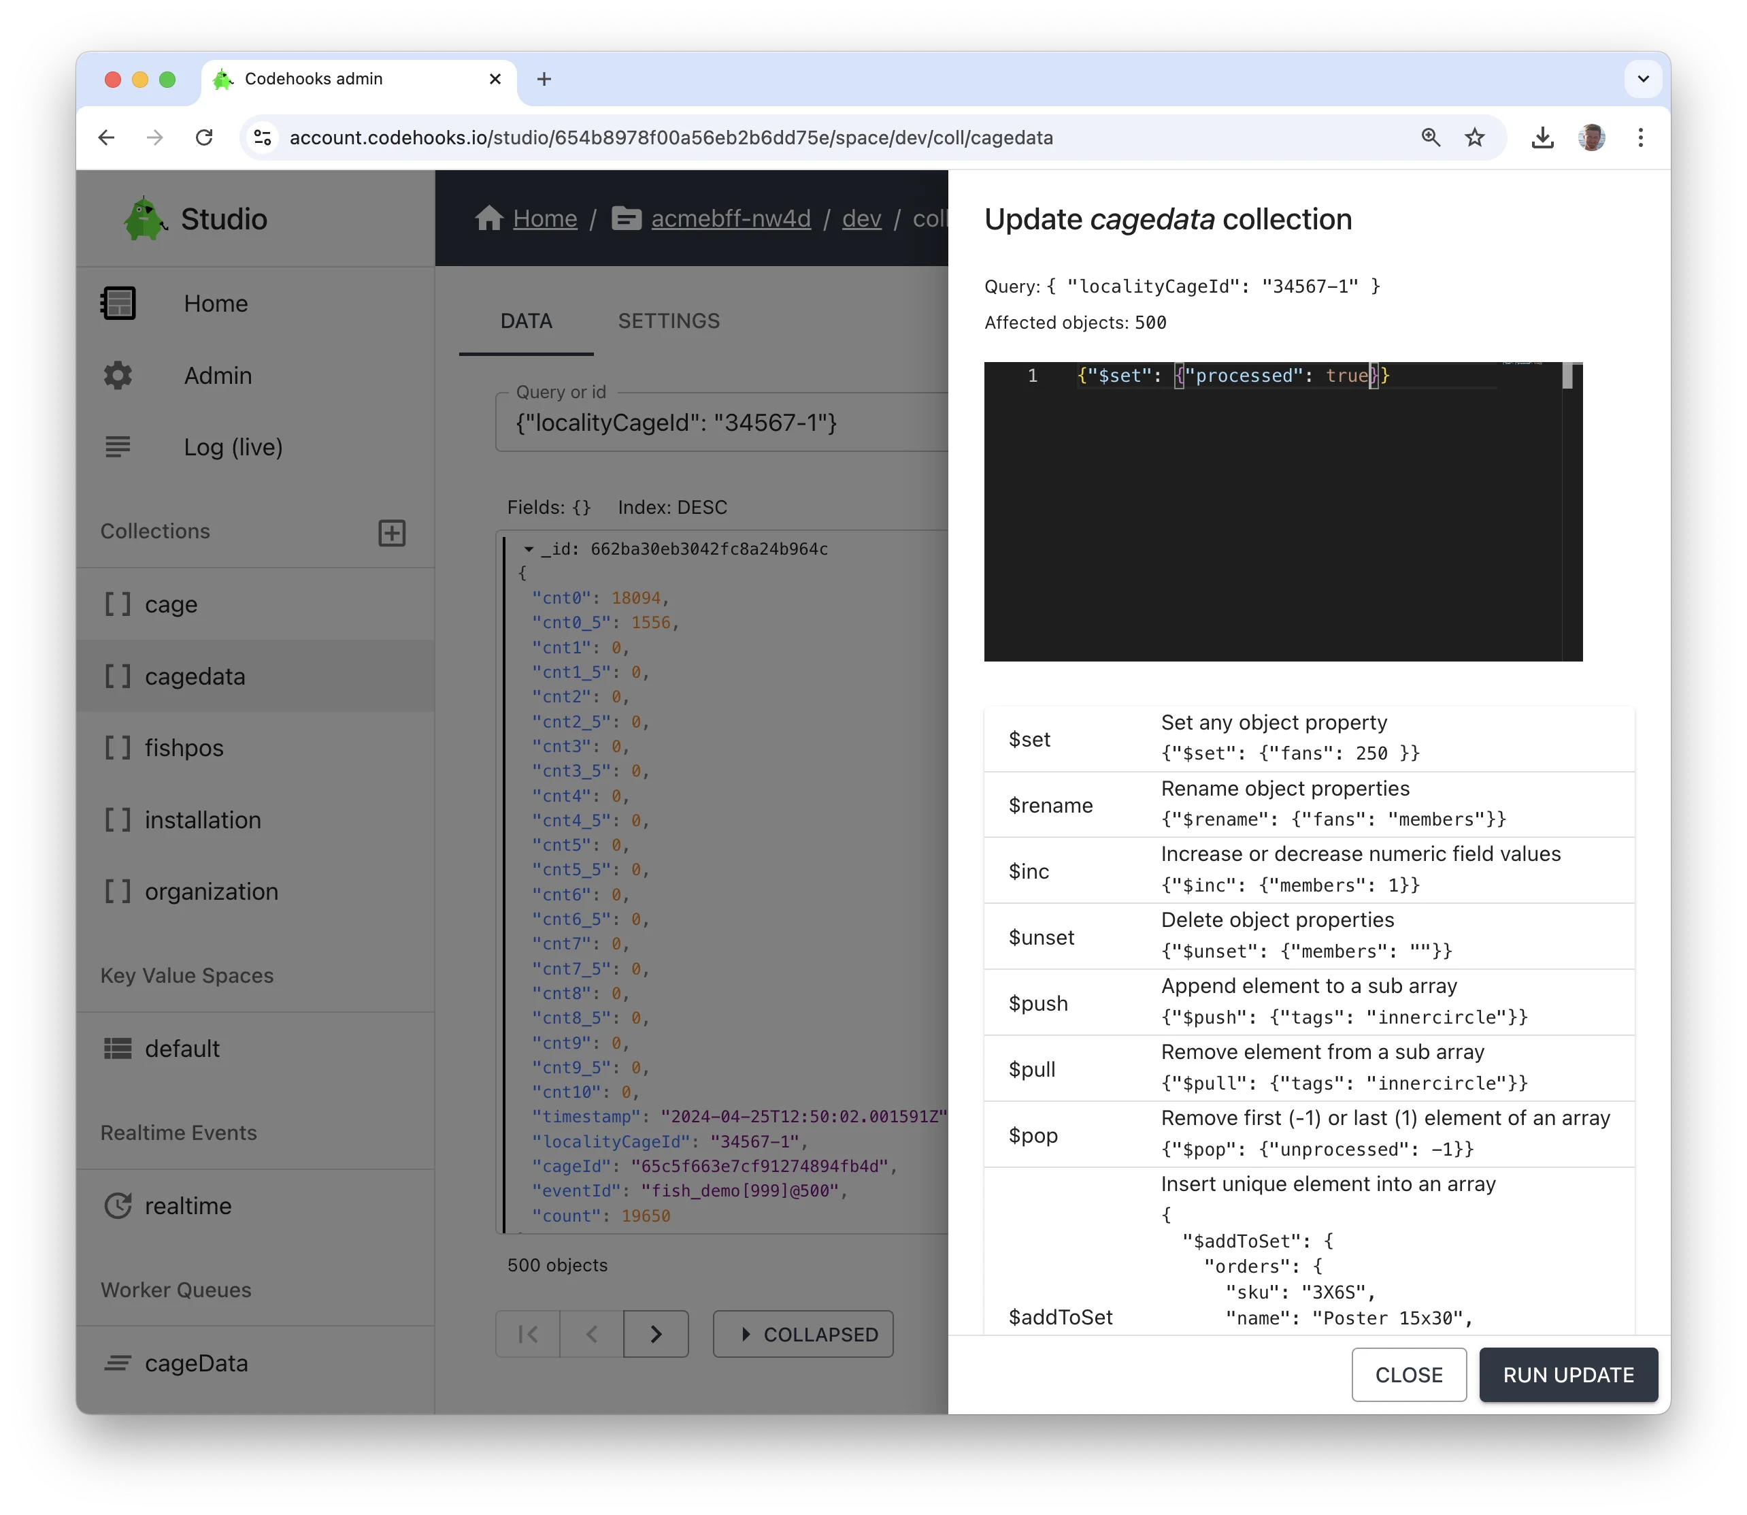Click the "cnt0": 18094 line
The image size is (1747, 1515).
[x=600, y=598]
